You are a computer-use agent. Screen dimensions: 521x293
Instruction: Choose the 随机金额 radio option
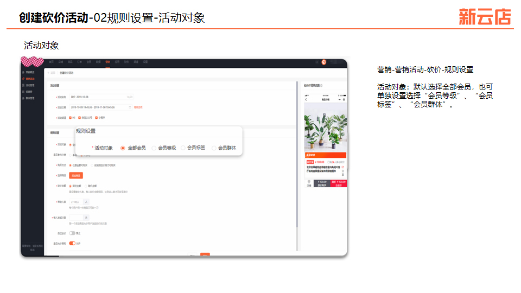point(86,186)
